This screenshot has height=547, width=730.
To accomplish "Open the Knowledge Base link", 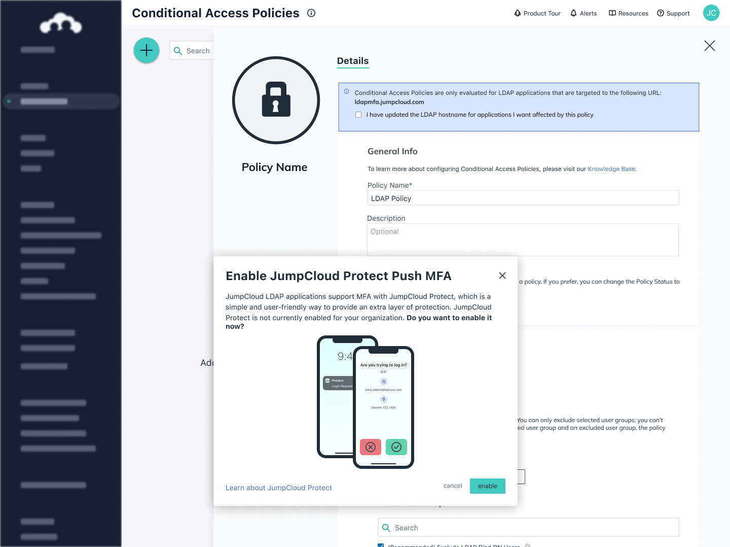I will (612, 168).
